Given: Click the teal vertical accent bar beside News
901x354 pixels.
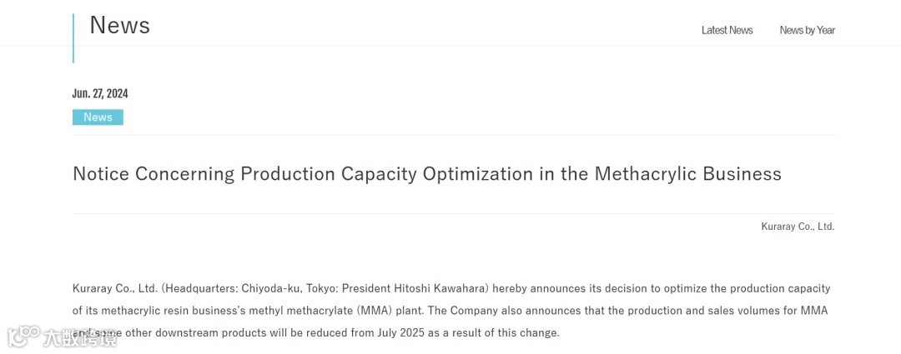Looking at the screenshot, I should pos(73,37).
